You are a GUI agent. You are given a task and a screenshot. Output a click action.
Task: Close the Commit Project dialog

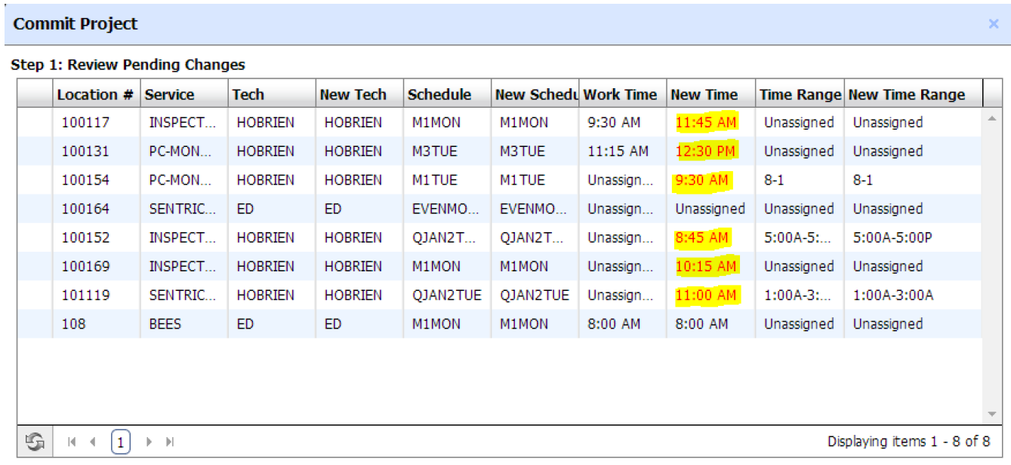point(994,24)
